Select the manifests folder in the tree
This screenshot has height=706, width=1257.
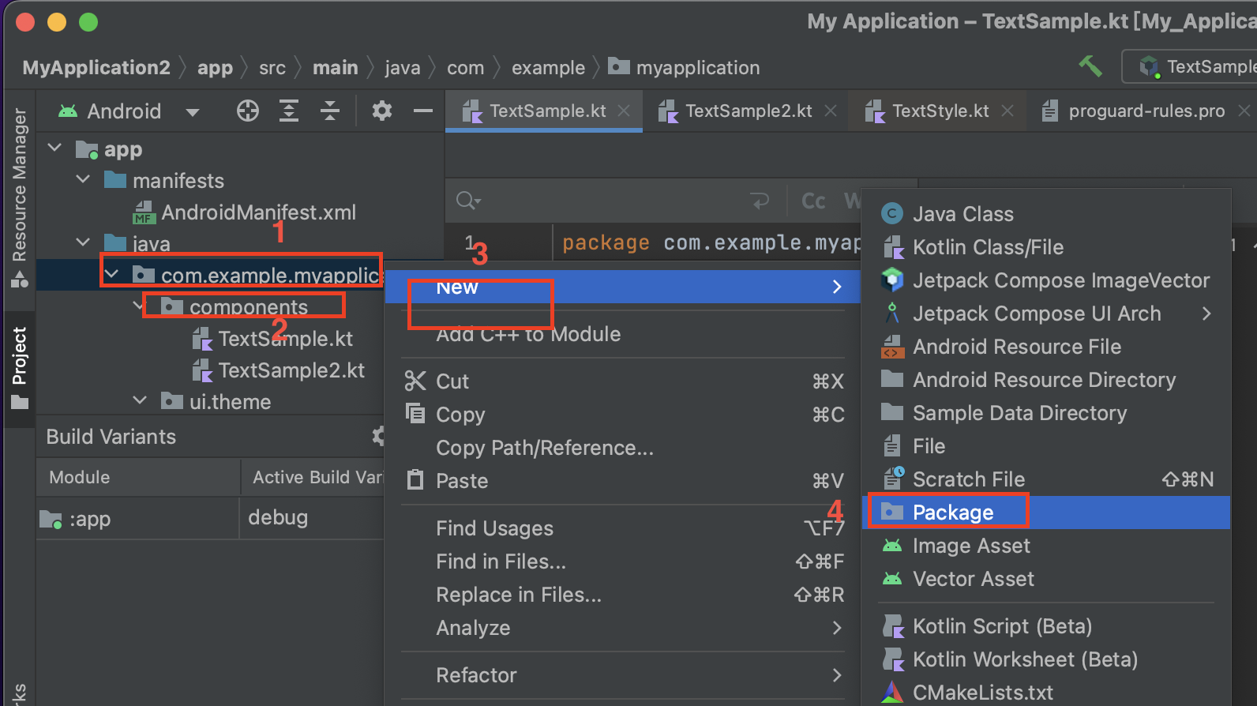(164, 181)
